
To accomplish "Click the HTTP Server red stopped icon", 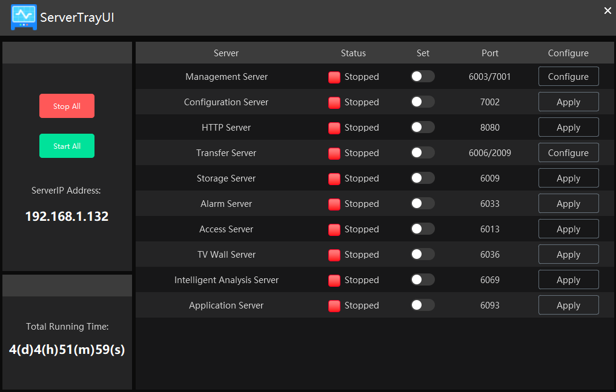I will [334, 128].
